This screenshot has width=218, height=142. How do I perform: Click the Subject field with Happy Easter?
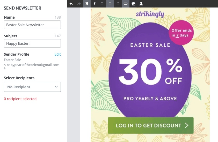[32, 43]
